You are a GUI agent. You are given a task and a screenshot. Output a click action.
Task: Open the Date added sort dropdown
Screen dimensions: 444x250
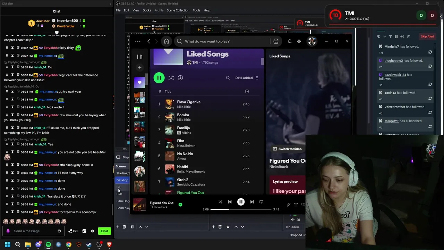tap(247, 78)
